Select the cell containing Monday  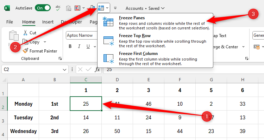23,104
